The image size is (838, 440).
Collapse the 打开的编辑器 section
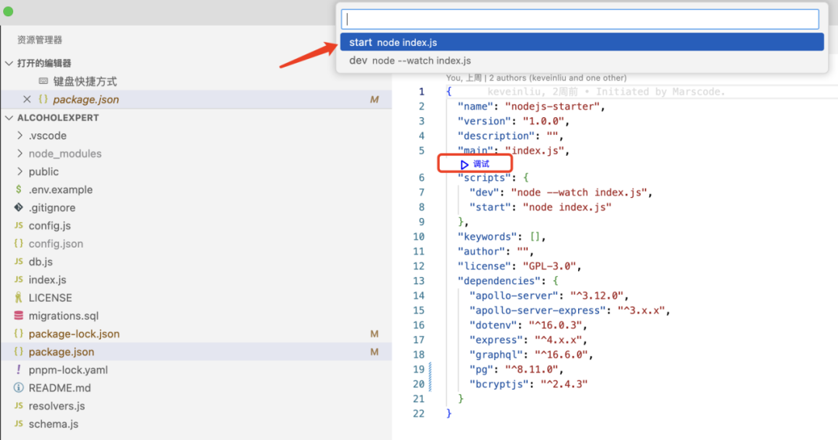pos(9,64)
